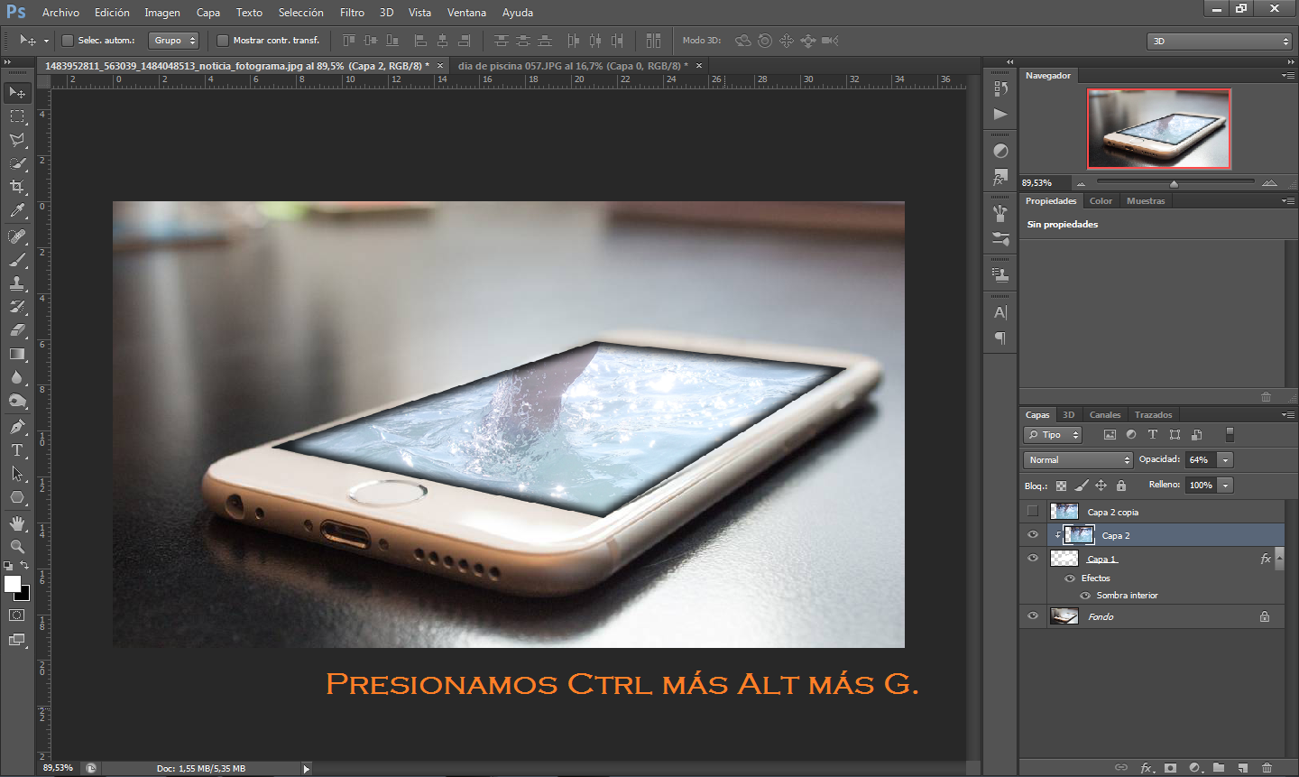Add layer style fx icon
1299x777 pixels.
pyautogui.click(x=1147, y=768)
